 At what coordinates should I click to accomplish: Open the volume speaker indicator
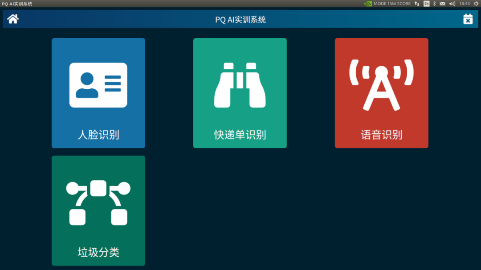(x=452, y=4)
